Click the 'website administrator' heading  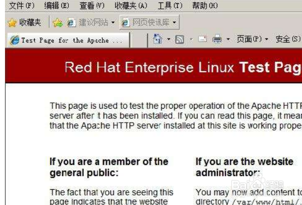245,167
